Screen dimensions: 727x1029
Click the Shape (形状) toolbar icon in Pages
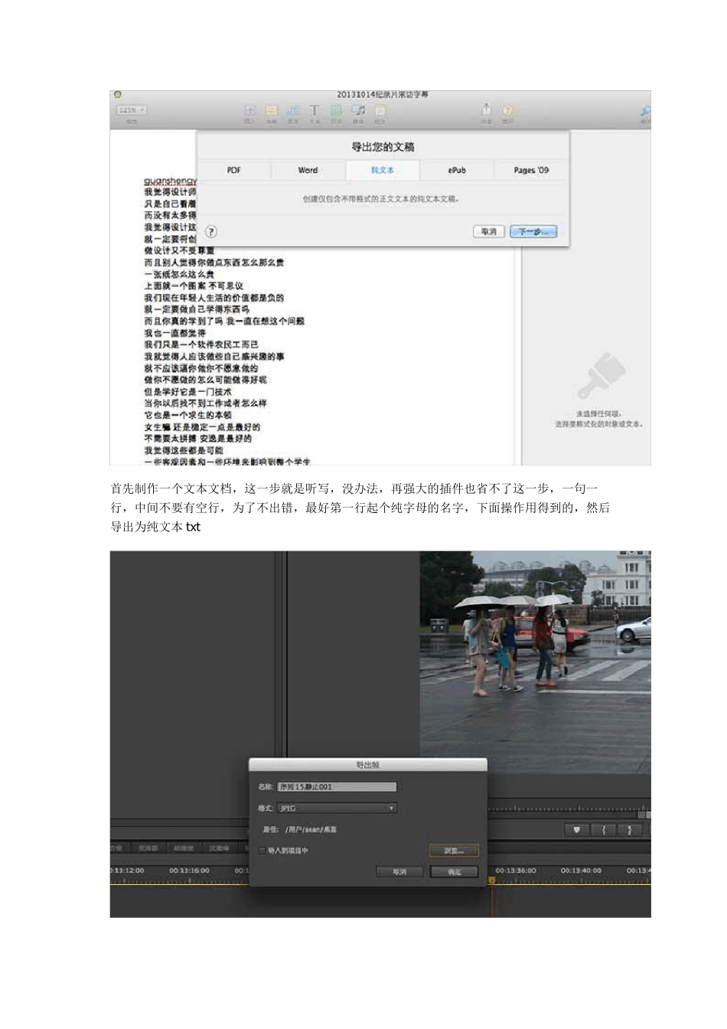pos(336,112)
